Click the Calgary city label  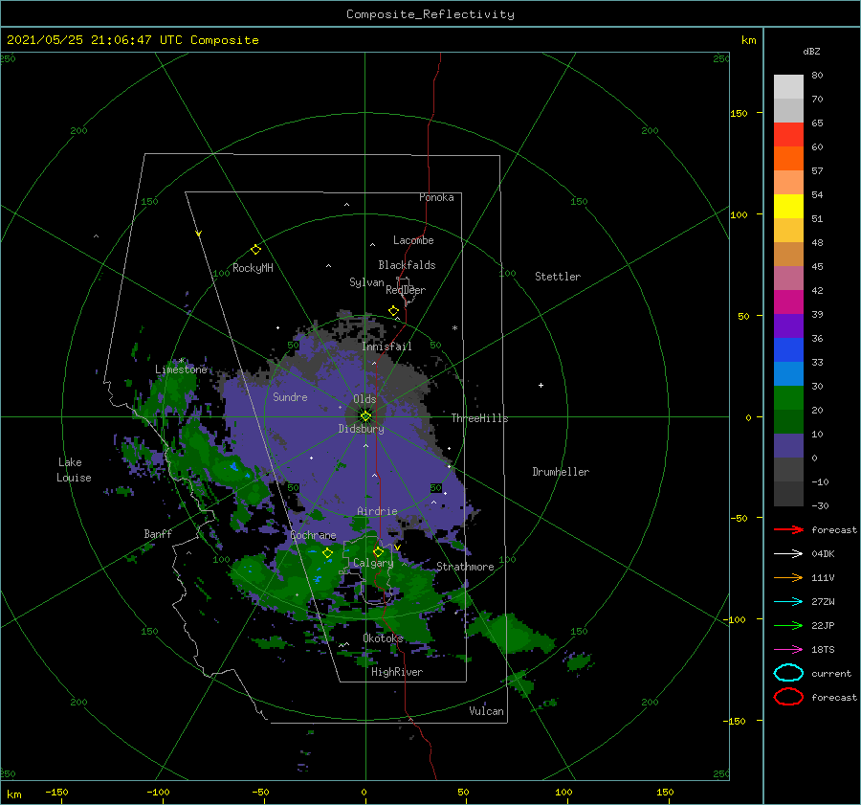coord(373,563)
